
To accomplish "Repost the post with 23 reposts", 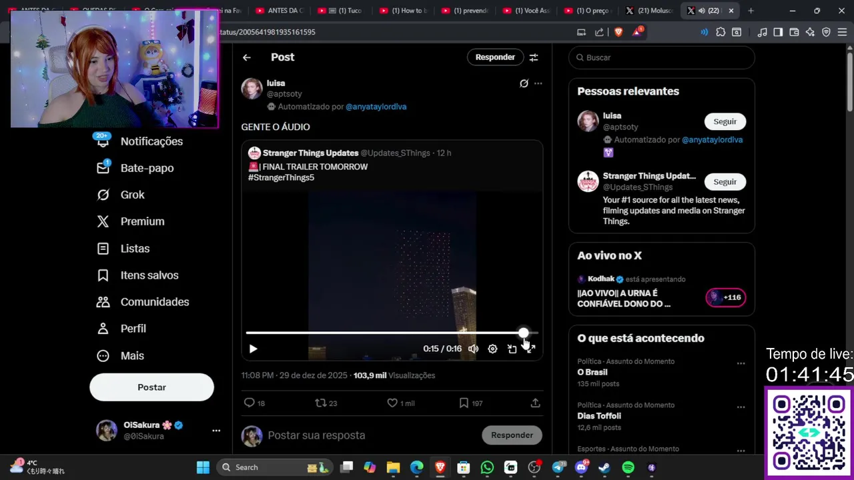I will point(320,403).
